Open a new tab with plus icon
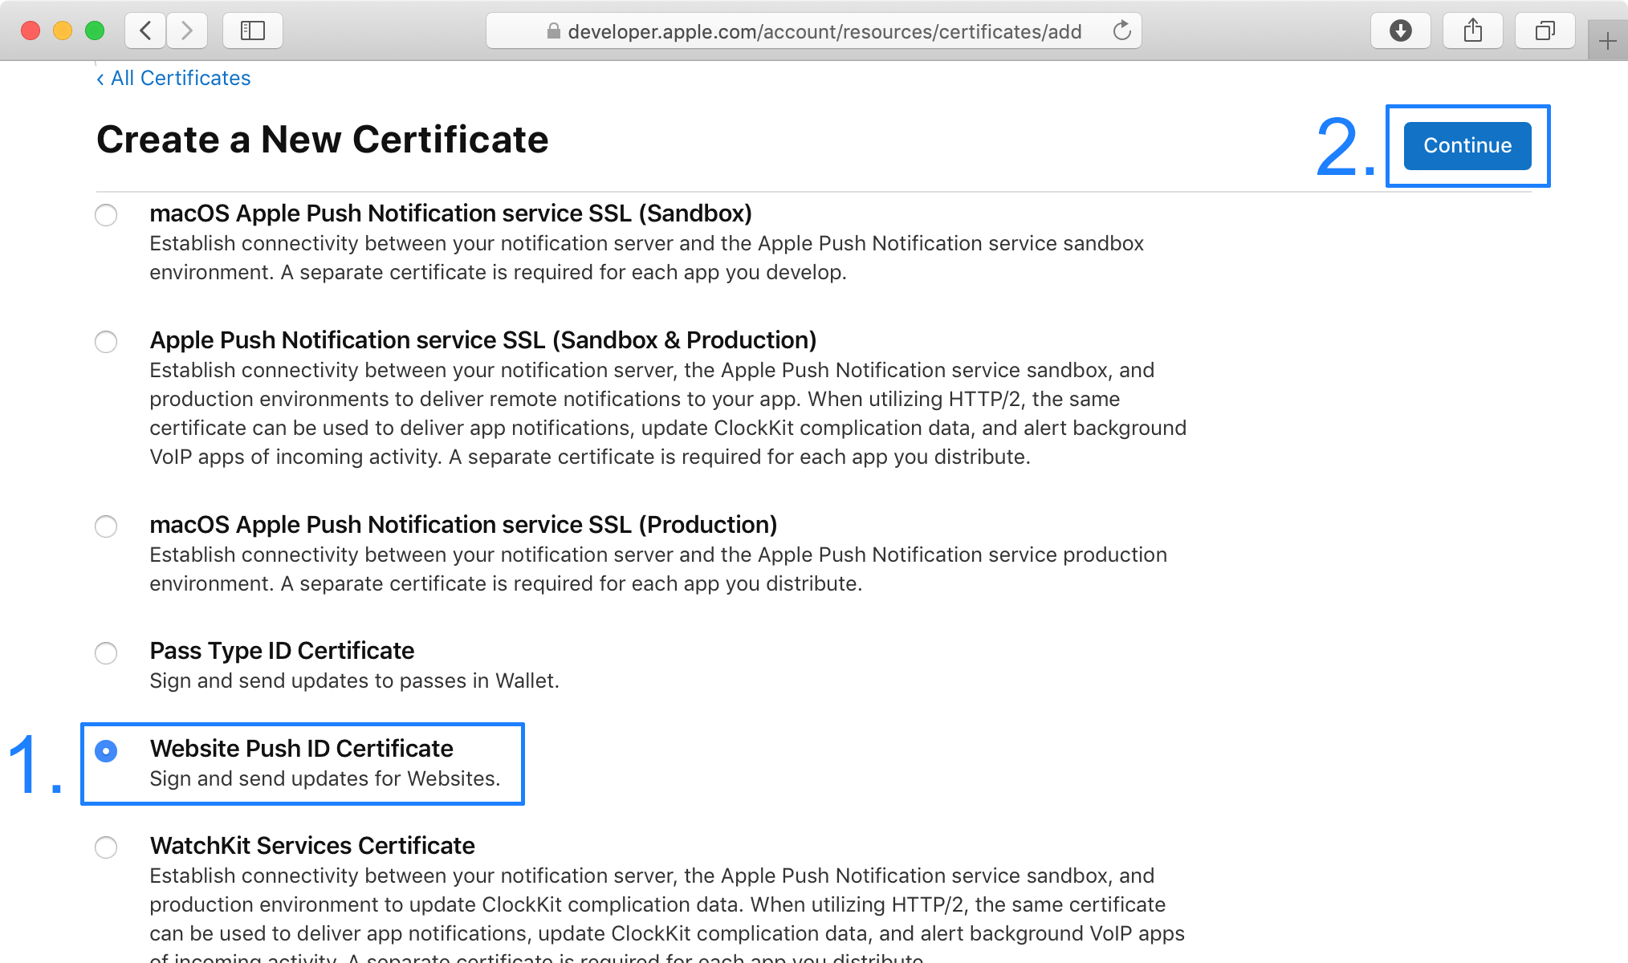 (x=1607, y=41)
